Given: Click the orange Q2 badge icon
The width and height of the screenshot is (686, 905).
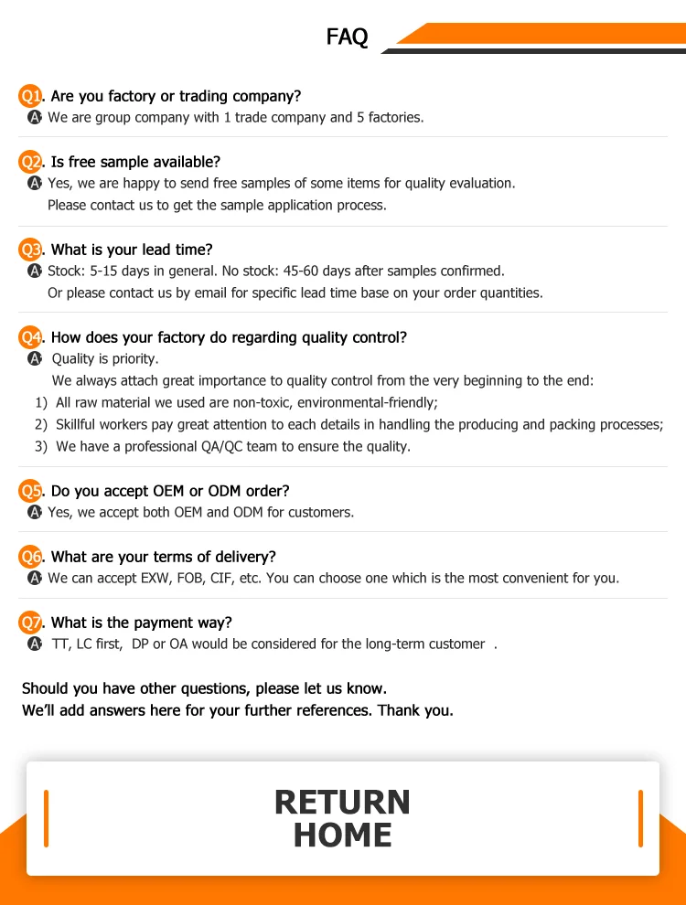Looking at the screenshot, I should pyautogui.click(x=31, y=162).
